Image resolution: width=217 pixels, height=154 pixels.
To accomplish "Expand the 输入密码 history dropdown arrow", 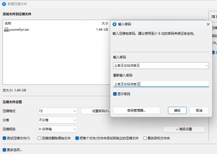I will (x=206, y=66).
